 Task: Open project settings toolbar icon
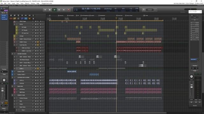[22, 16]
